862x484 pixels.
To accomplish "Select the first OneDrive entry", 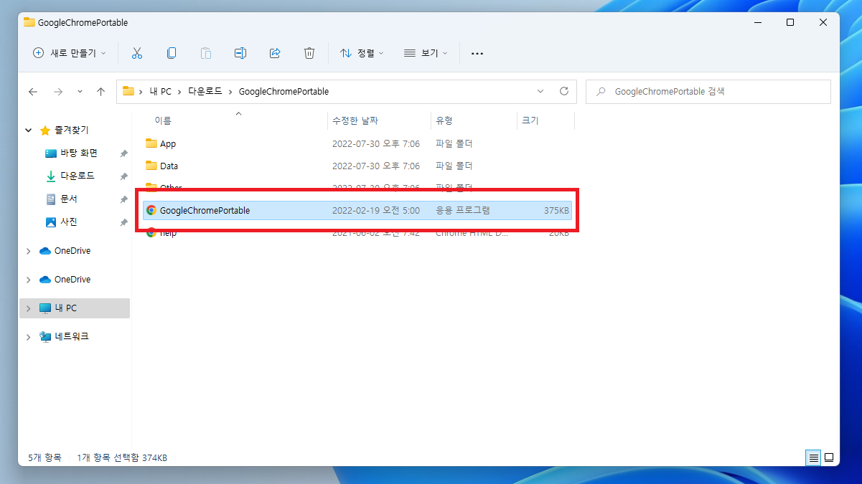I will [x=72, y=251].
